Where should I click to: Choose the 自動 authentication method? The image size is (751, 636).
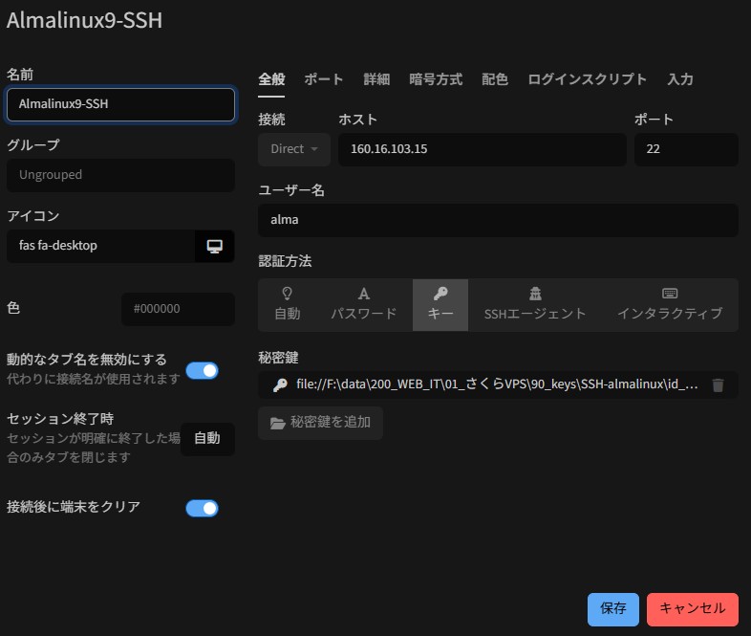click(287, 304)
